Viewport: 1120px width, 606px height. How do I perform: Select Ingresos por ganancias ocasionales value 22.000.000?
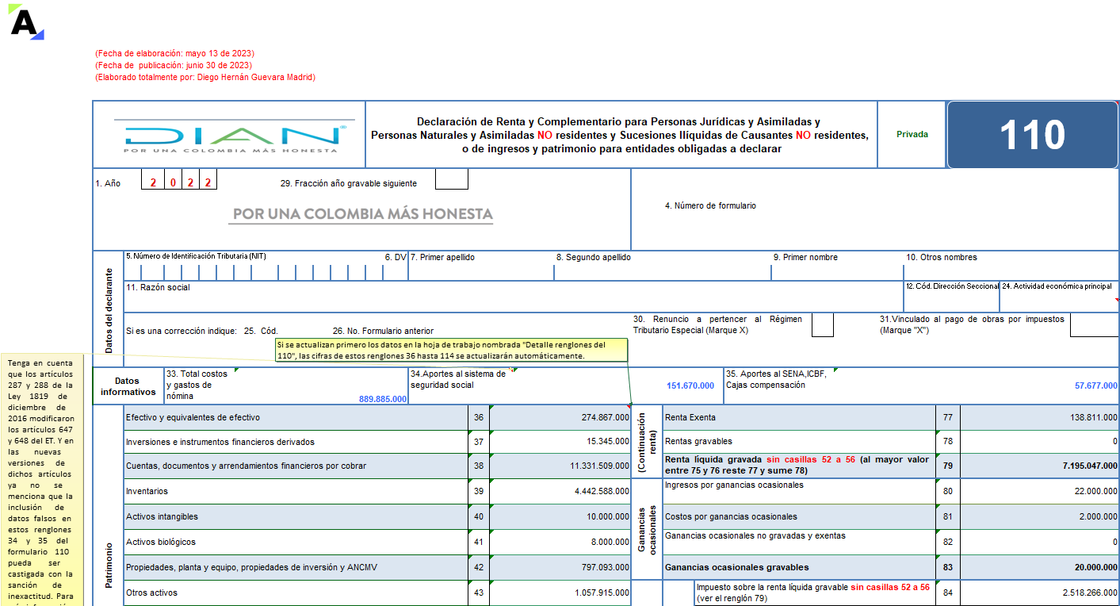pos(1039,492)
